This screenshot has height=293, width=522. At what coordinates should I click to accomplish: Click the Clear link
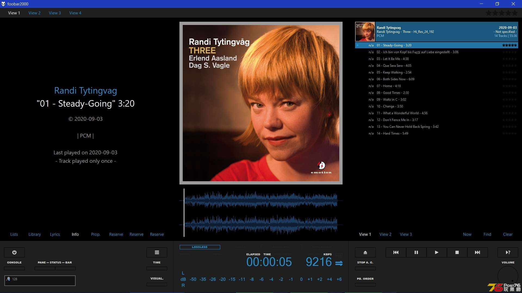(x=508, y=234)
